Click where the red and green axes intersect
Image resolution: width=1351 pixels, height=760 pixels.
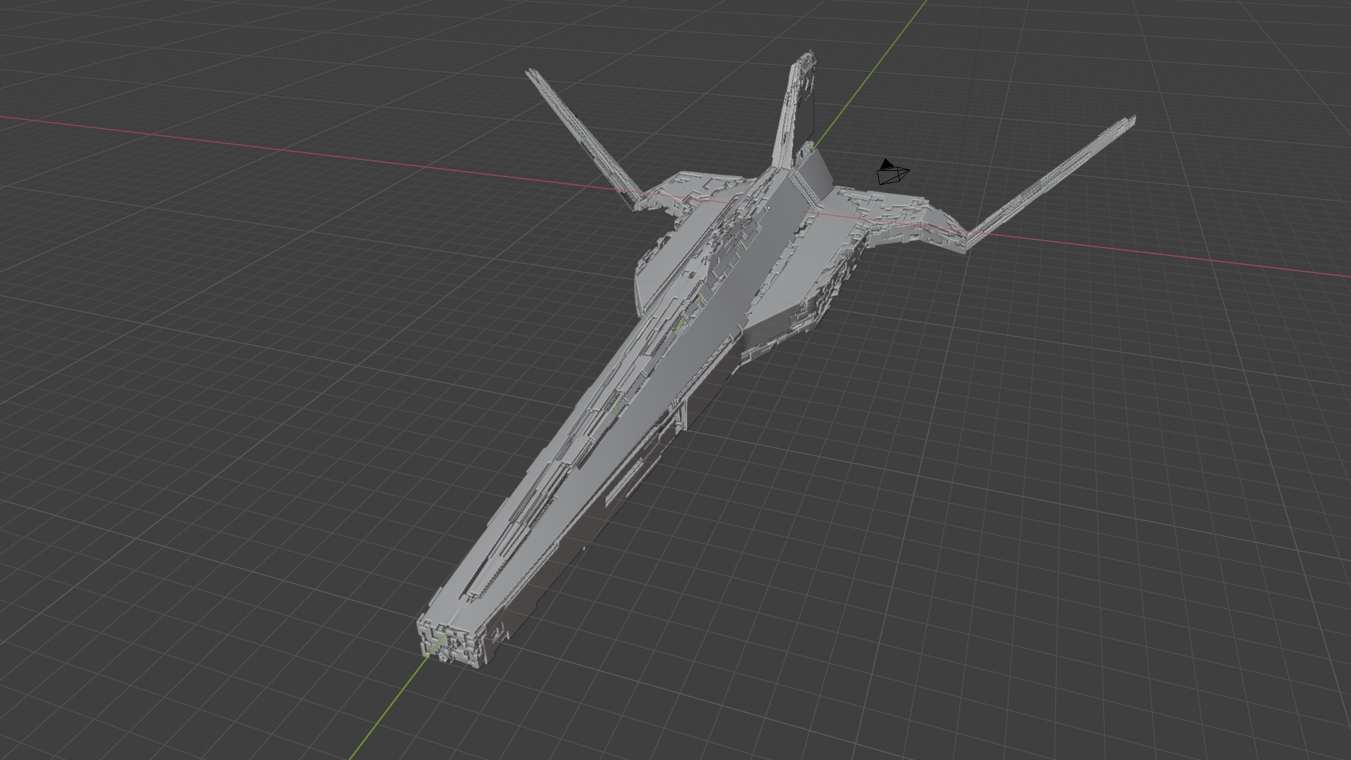pos(770,206)
